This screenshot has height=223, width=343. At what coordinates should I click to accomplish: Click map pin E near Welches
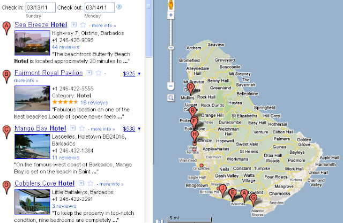[x=233, y=195]
